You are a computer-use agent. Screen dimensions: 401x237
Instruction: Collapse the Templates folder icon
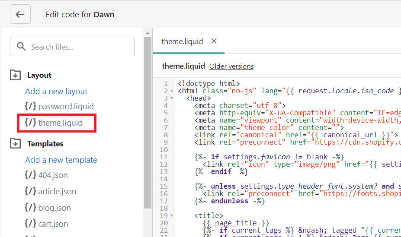click(15, 143)
